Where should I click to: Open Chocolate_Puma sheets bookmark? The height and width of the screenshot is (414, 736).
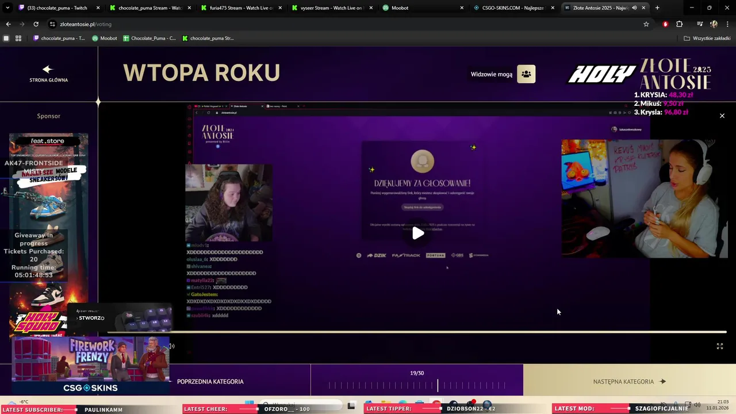[149, 39]
